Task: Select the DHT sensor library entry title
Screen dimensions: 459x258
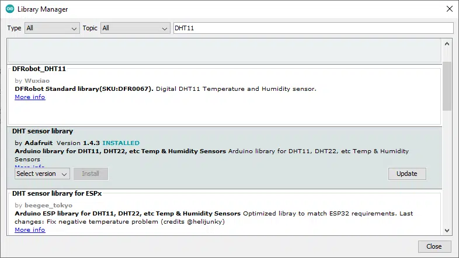Action: [x=43, y=132]
